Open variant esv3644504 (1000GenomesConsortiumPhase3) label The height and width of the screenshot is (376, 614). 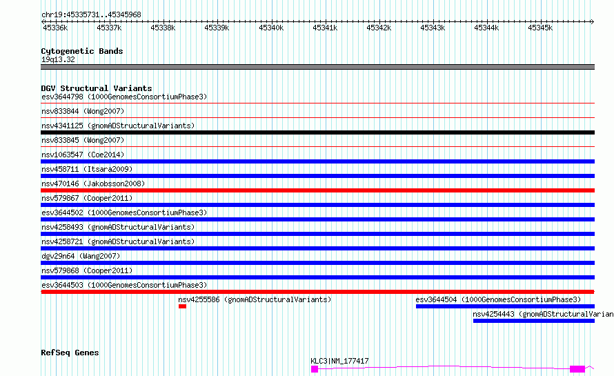[x=498, y=299]
